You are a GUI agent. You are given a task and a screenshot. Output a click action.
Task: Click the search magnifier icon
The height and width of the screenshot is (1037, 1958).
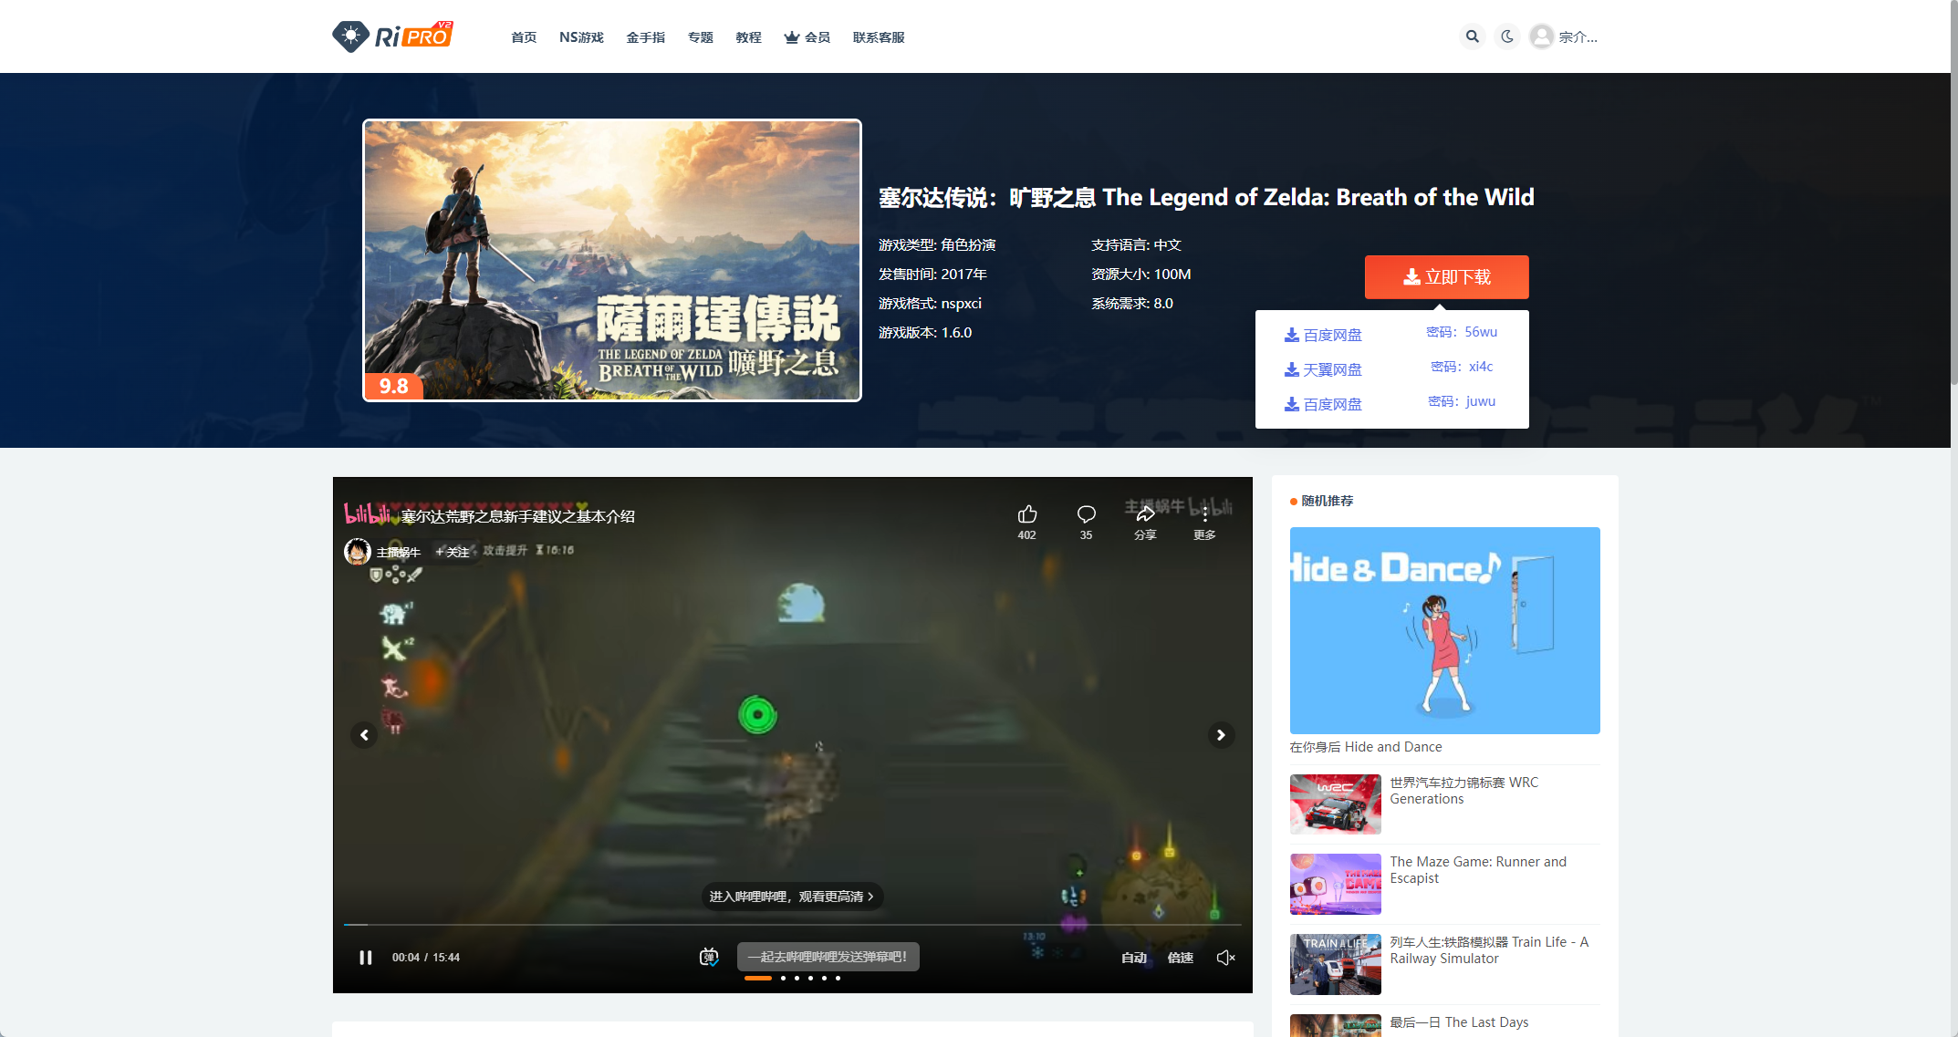pyautogui.click(x=1472, y=36)
